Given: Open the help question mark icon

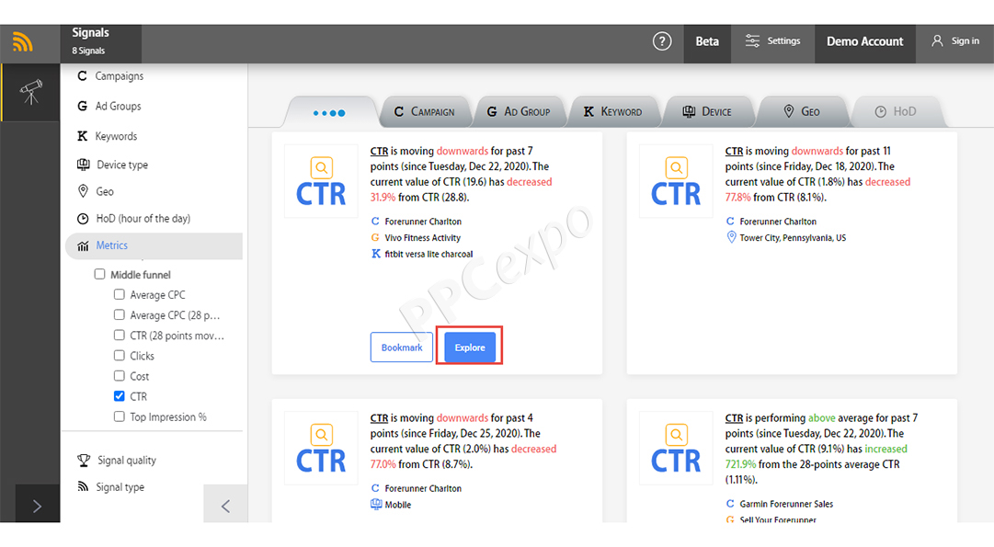Looking at the screenshot, I should click(662, 42).
